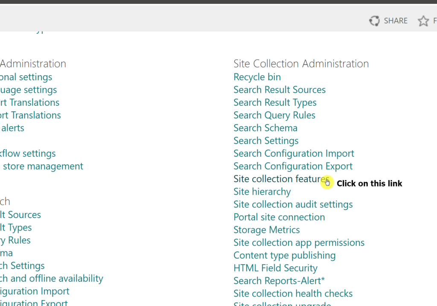Open the Recycle bin link

[257, 77]
